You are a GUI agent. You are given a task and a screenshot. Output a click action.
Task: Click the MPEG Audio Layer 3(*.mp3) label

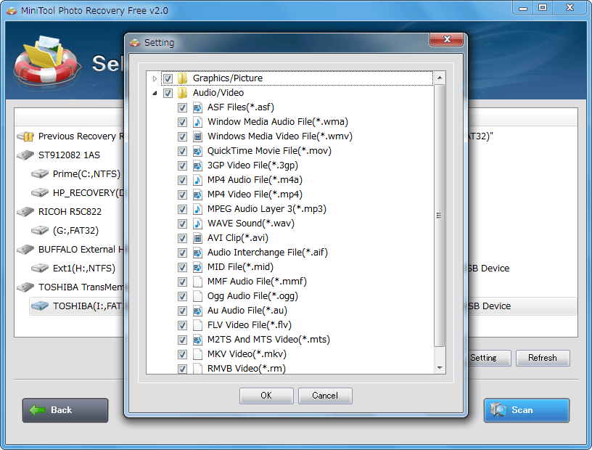click(266, 209)
